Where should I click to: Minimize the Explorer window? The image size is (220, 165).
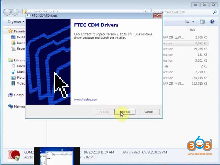click(195, 5)
